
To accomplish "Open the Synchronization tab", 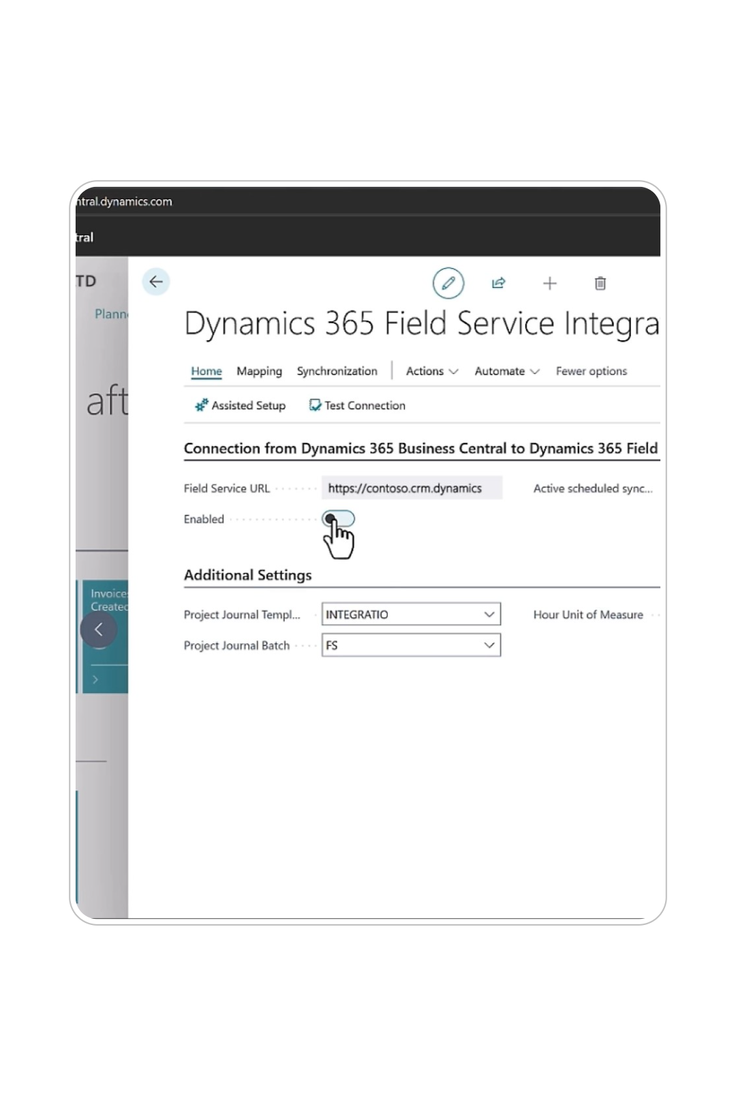I will click(x=337, y=371).
